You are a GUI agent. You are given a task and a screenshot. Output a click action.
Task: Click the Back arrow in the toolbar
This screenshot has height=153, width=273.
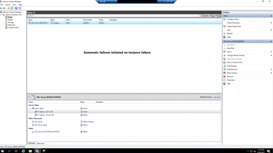1,8
